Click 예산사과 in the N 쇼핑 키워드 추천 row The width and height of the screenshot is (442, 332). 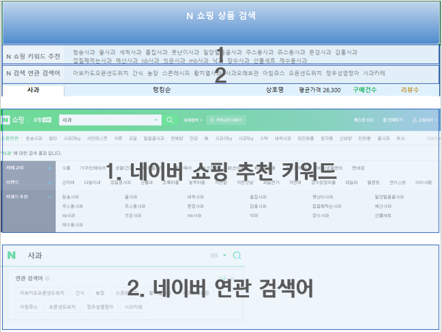point(127,60)
